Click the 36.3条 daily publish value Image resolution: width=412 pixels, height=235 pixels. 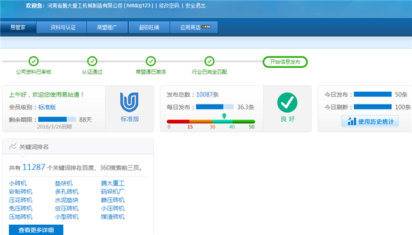click(246, 107)
